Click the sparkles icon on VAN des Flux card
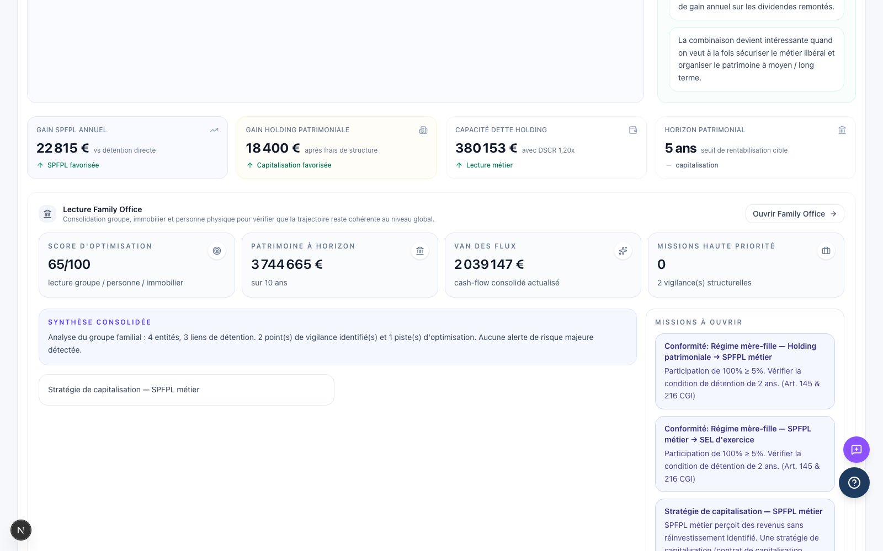This screenshot has width=883, height=551. 623,251
